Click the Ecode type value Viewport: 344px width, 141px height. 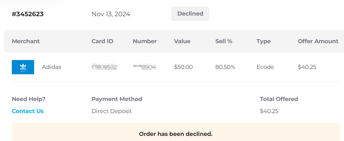point(265,67)
